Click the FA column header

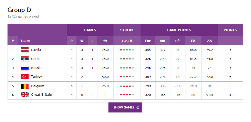193,41
